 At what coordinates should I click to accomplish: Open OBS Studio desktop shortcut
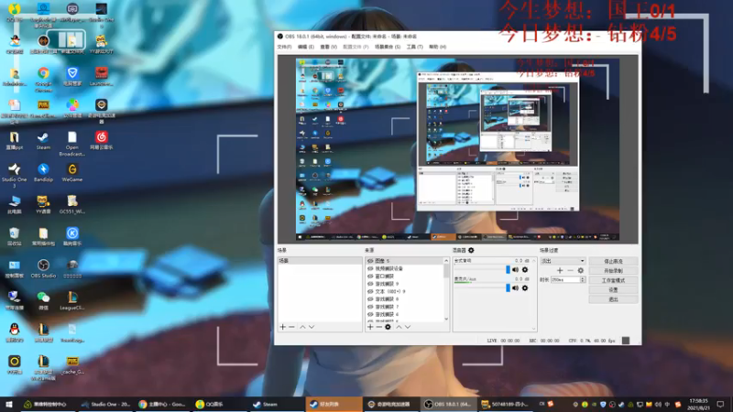tap(43, 269)
